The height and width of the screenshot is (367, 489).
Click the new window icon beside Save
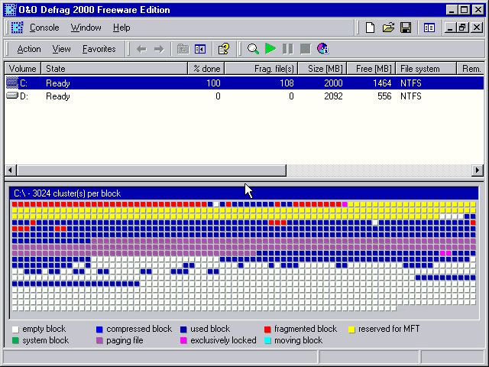(429, 28)
